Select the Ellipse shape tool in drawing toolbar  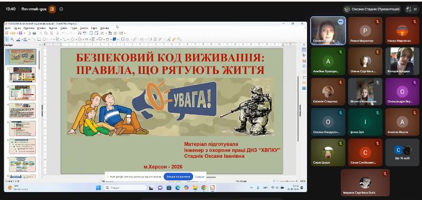44,39
